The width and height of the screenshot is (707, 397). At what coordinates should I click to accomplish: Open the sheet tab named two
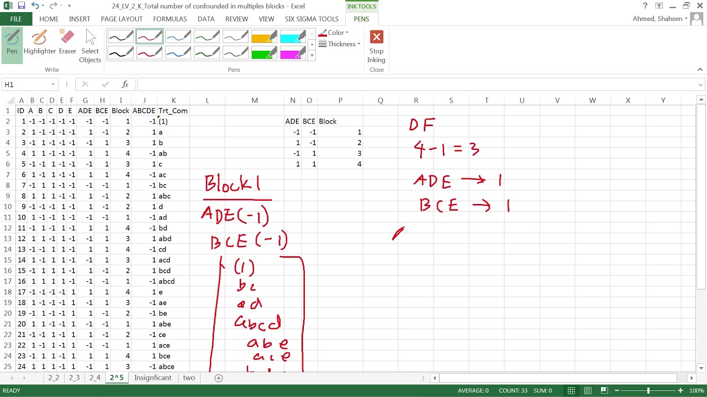189,378
